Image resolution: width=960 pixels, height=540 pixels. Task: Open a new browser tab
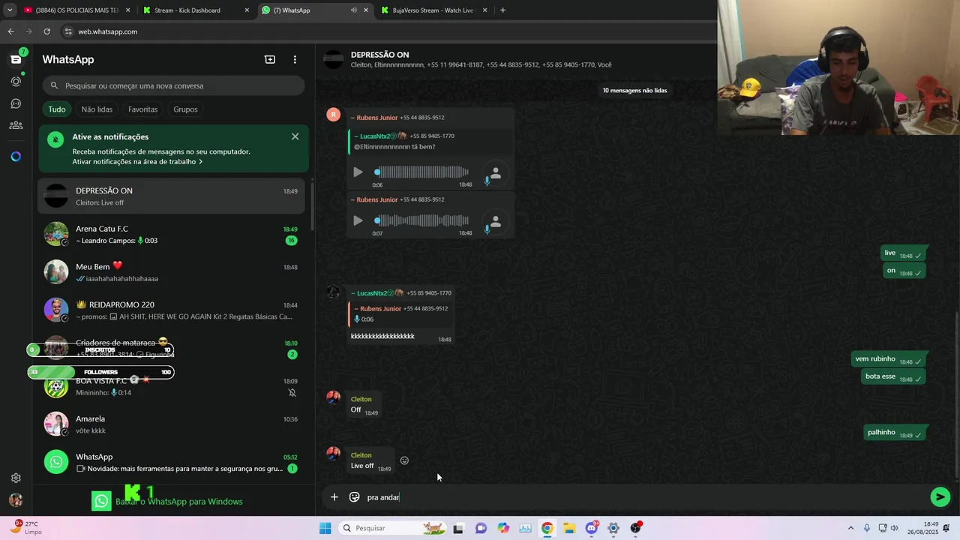pyautogui.click(x=502, y=10)
